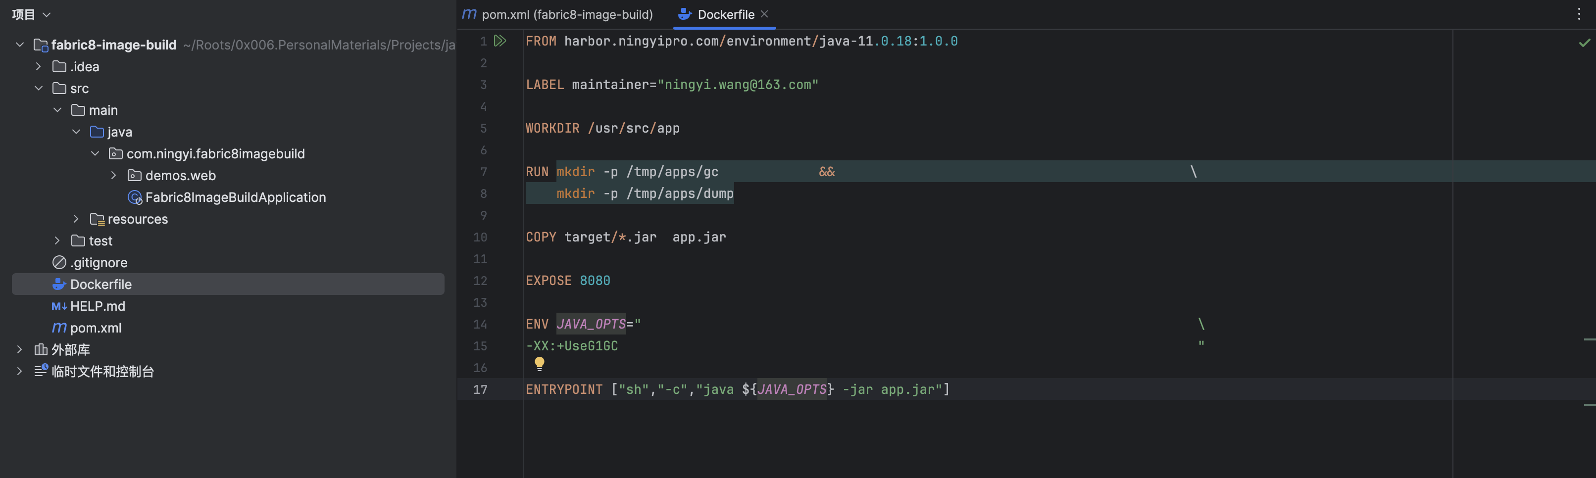Collapse the com.ningyi.fabric8imagebuild package
The image size is (1596, 478).
coord(95,153)
